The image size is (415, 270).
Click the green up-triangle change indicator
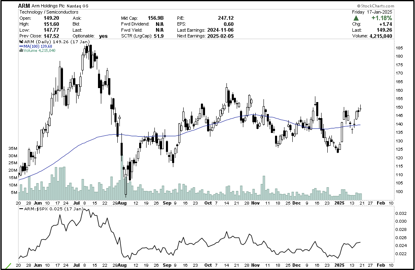pyautogui.click(x=356, y=18)
